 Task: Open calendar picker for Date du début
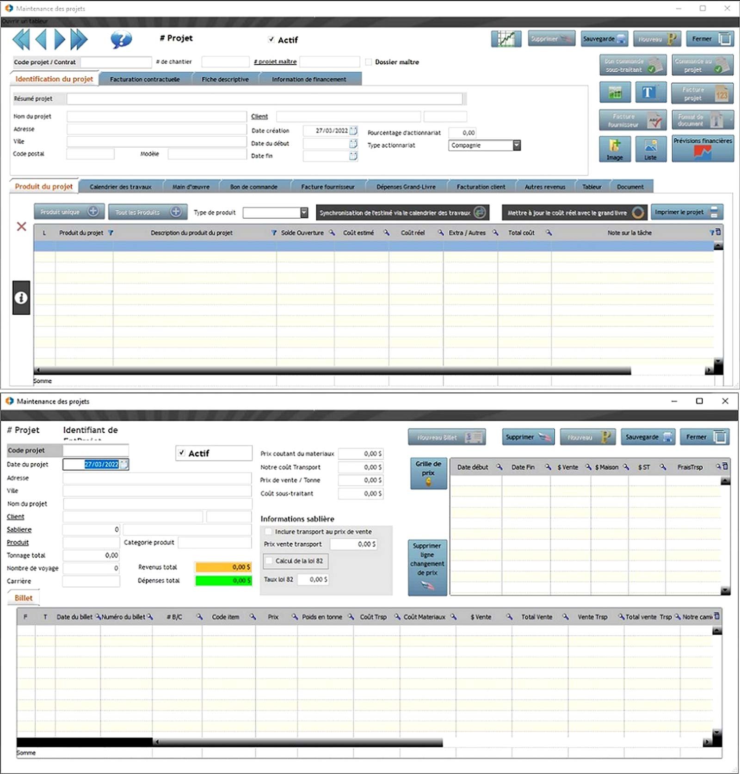(x=353, y=144)
